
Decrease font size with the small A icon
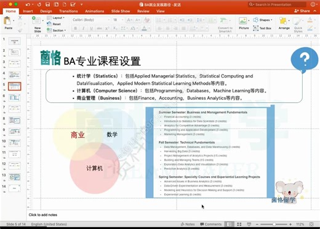137,20
